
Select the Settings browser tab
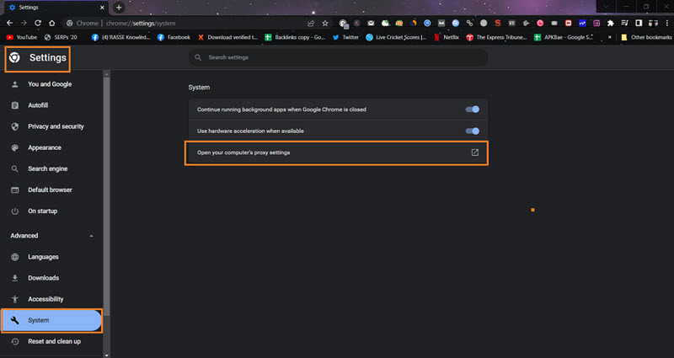[x=55, y=8]
